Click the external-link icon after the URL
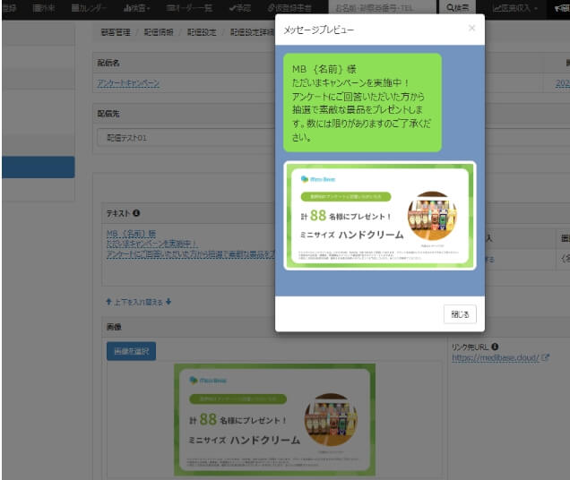Viewport: 570px width, 480px height. click(x=545, y=357)
